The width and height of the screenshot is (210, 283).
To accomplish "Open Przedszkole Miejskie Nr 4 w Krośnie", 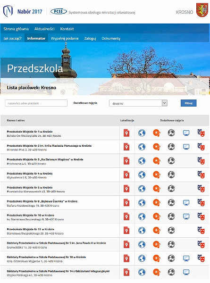I will (x=30, y=174).
